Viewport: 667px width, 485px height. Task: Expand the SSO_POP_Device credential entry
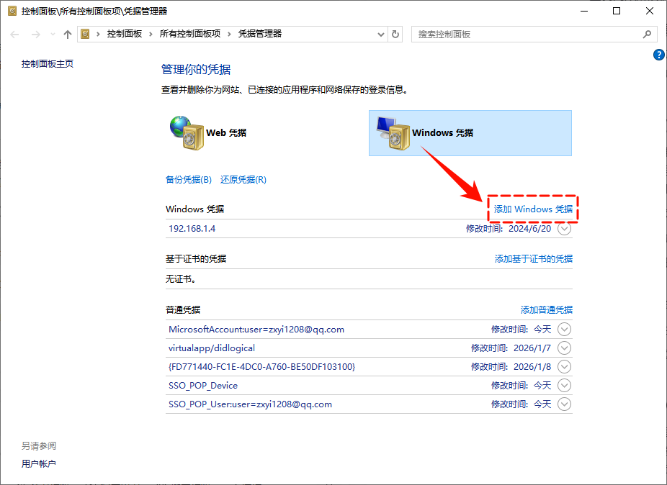(x=565, y=385)
